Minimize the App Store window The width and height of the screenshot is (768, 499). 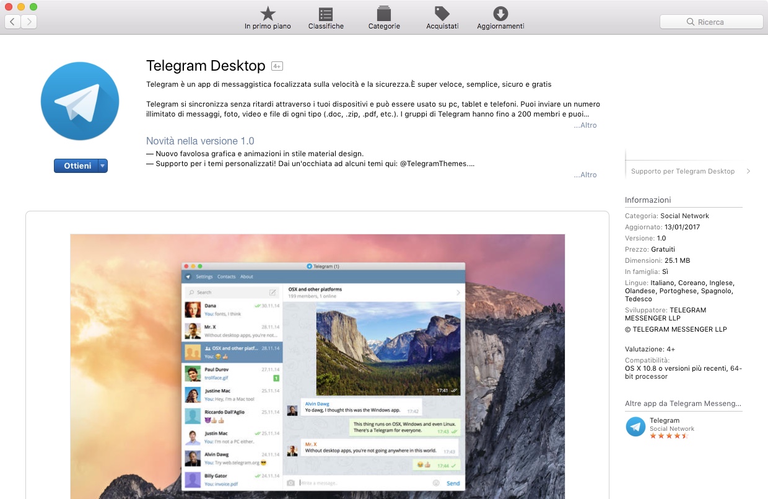tap(21, 6)
